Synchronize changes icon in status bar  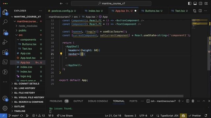21,116
